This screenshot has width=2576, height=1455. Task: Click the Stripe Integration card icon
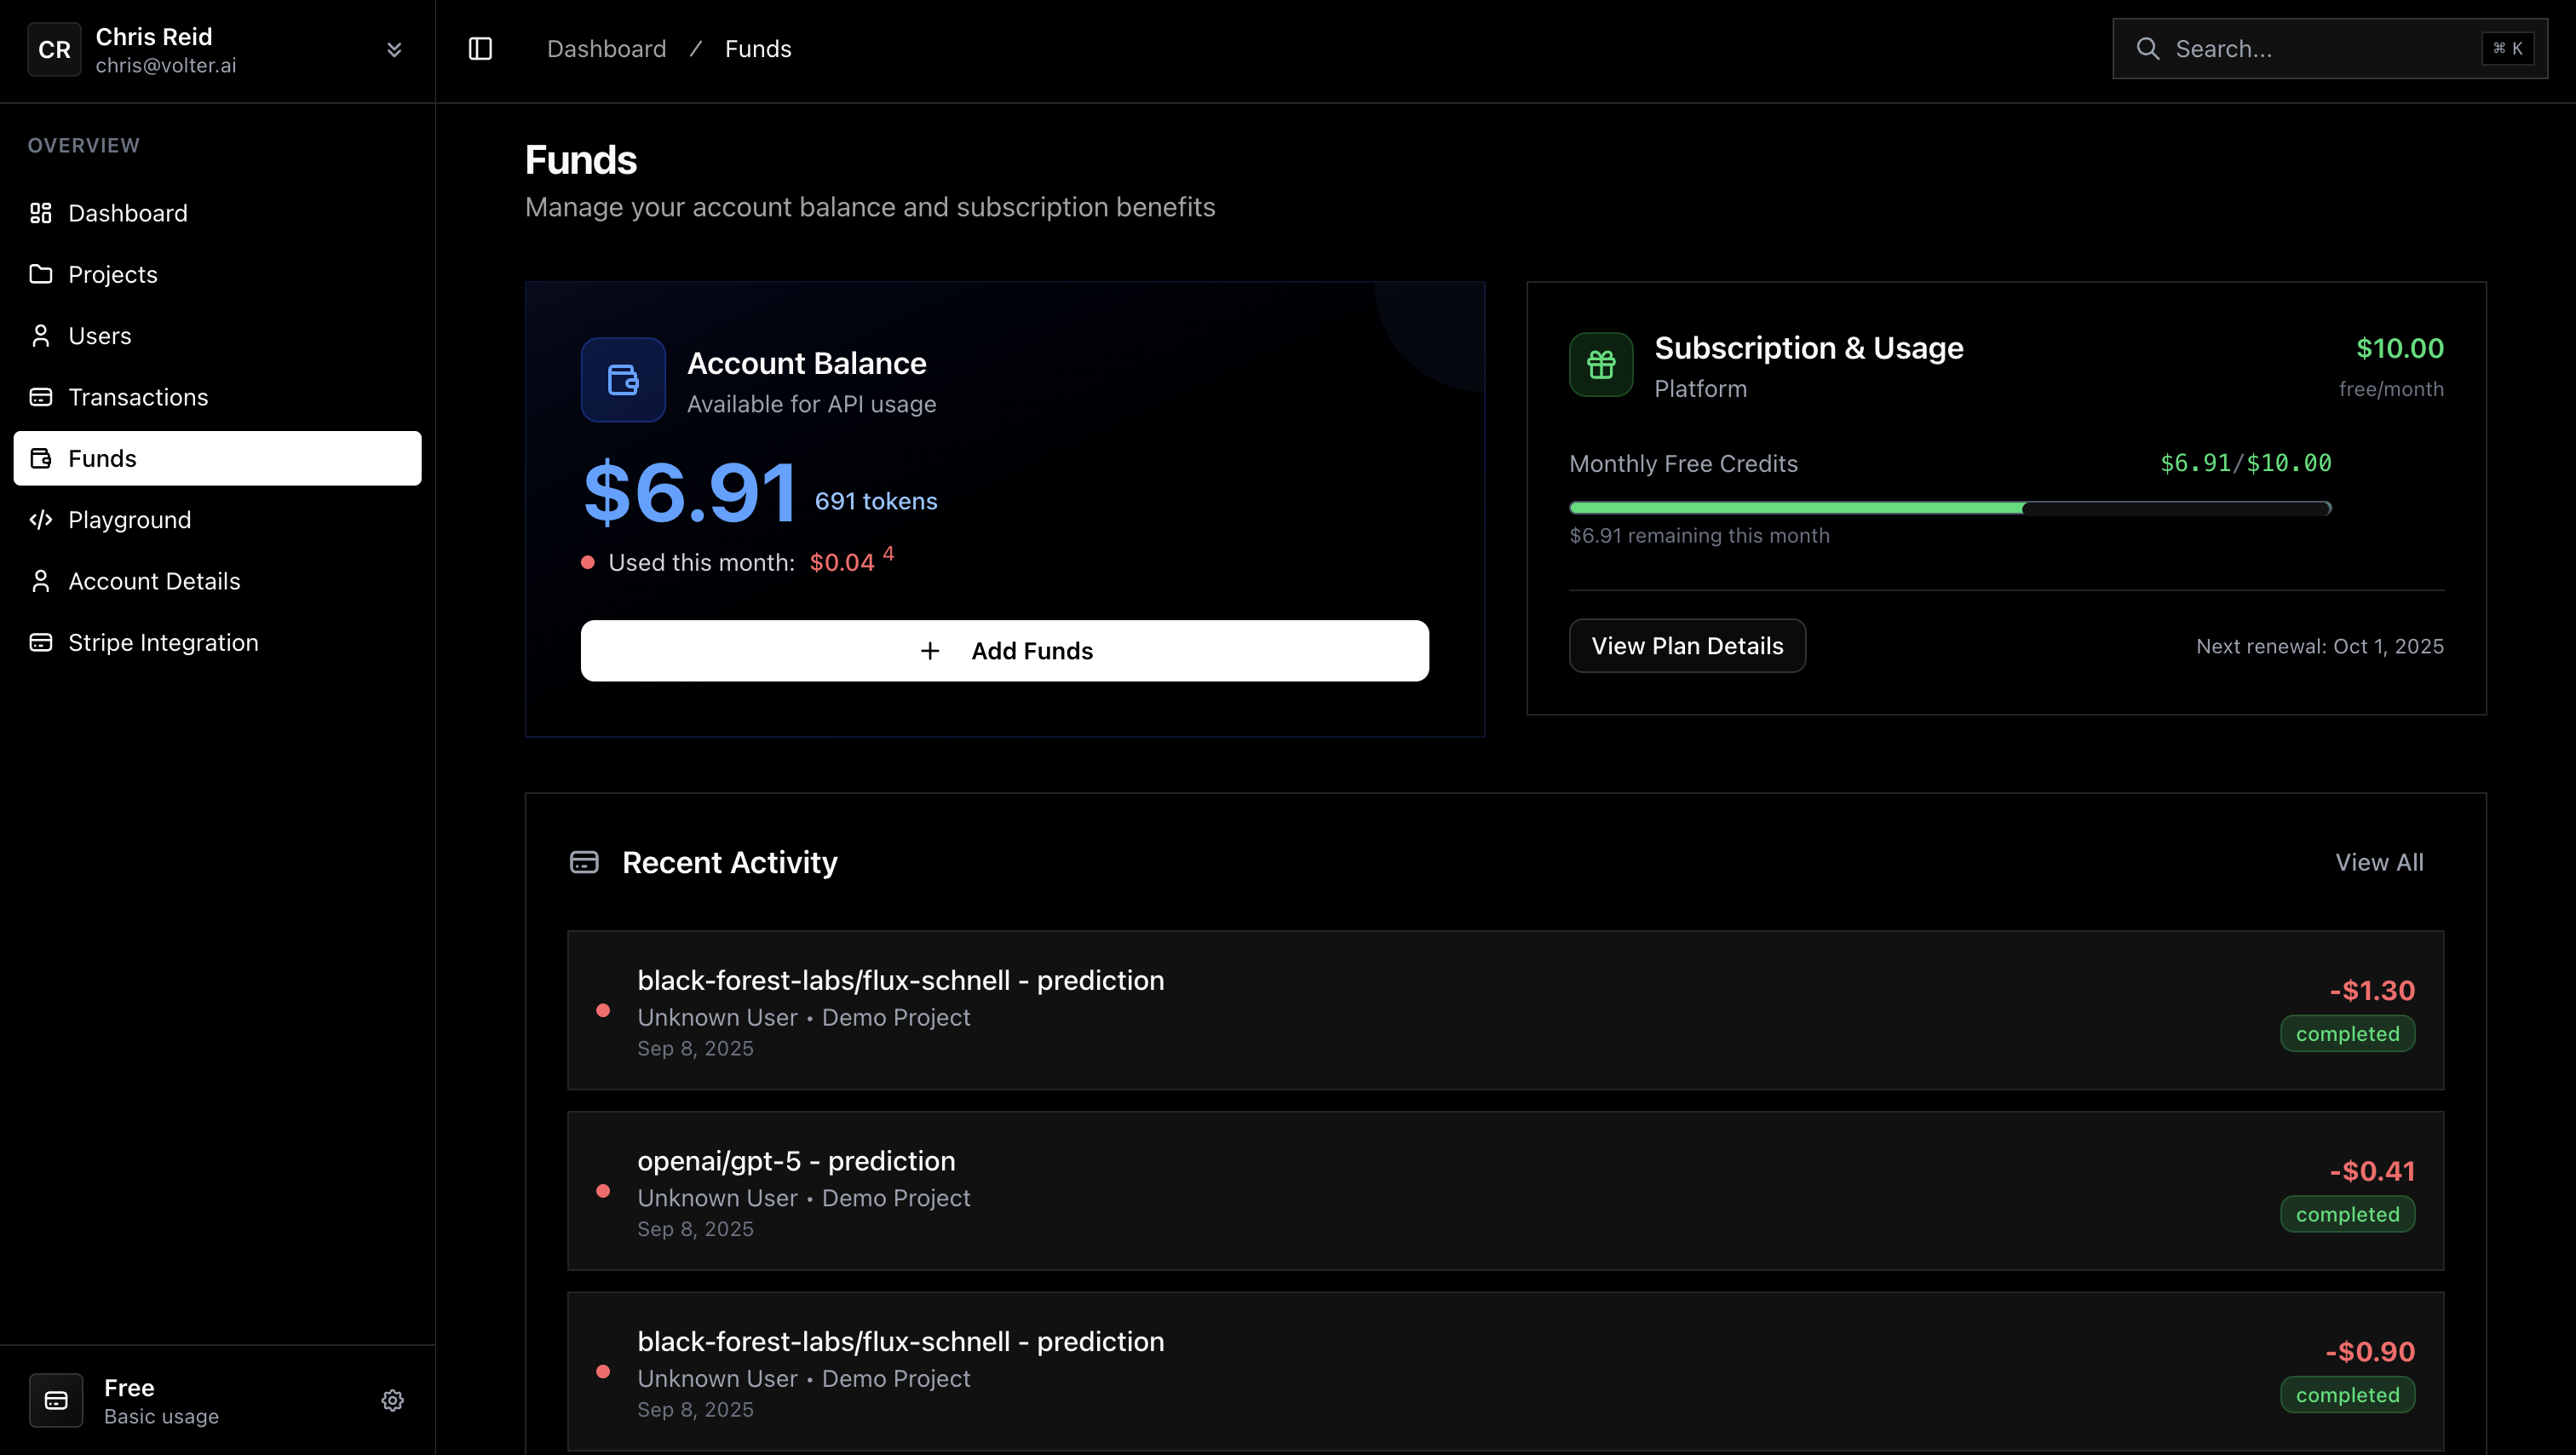(41, 642)
